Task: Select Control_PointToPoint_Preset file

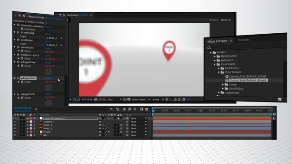Action: click(247, 80)
